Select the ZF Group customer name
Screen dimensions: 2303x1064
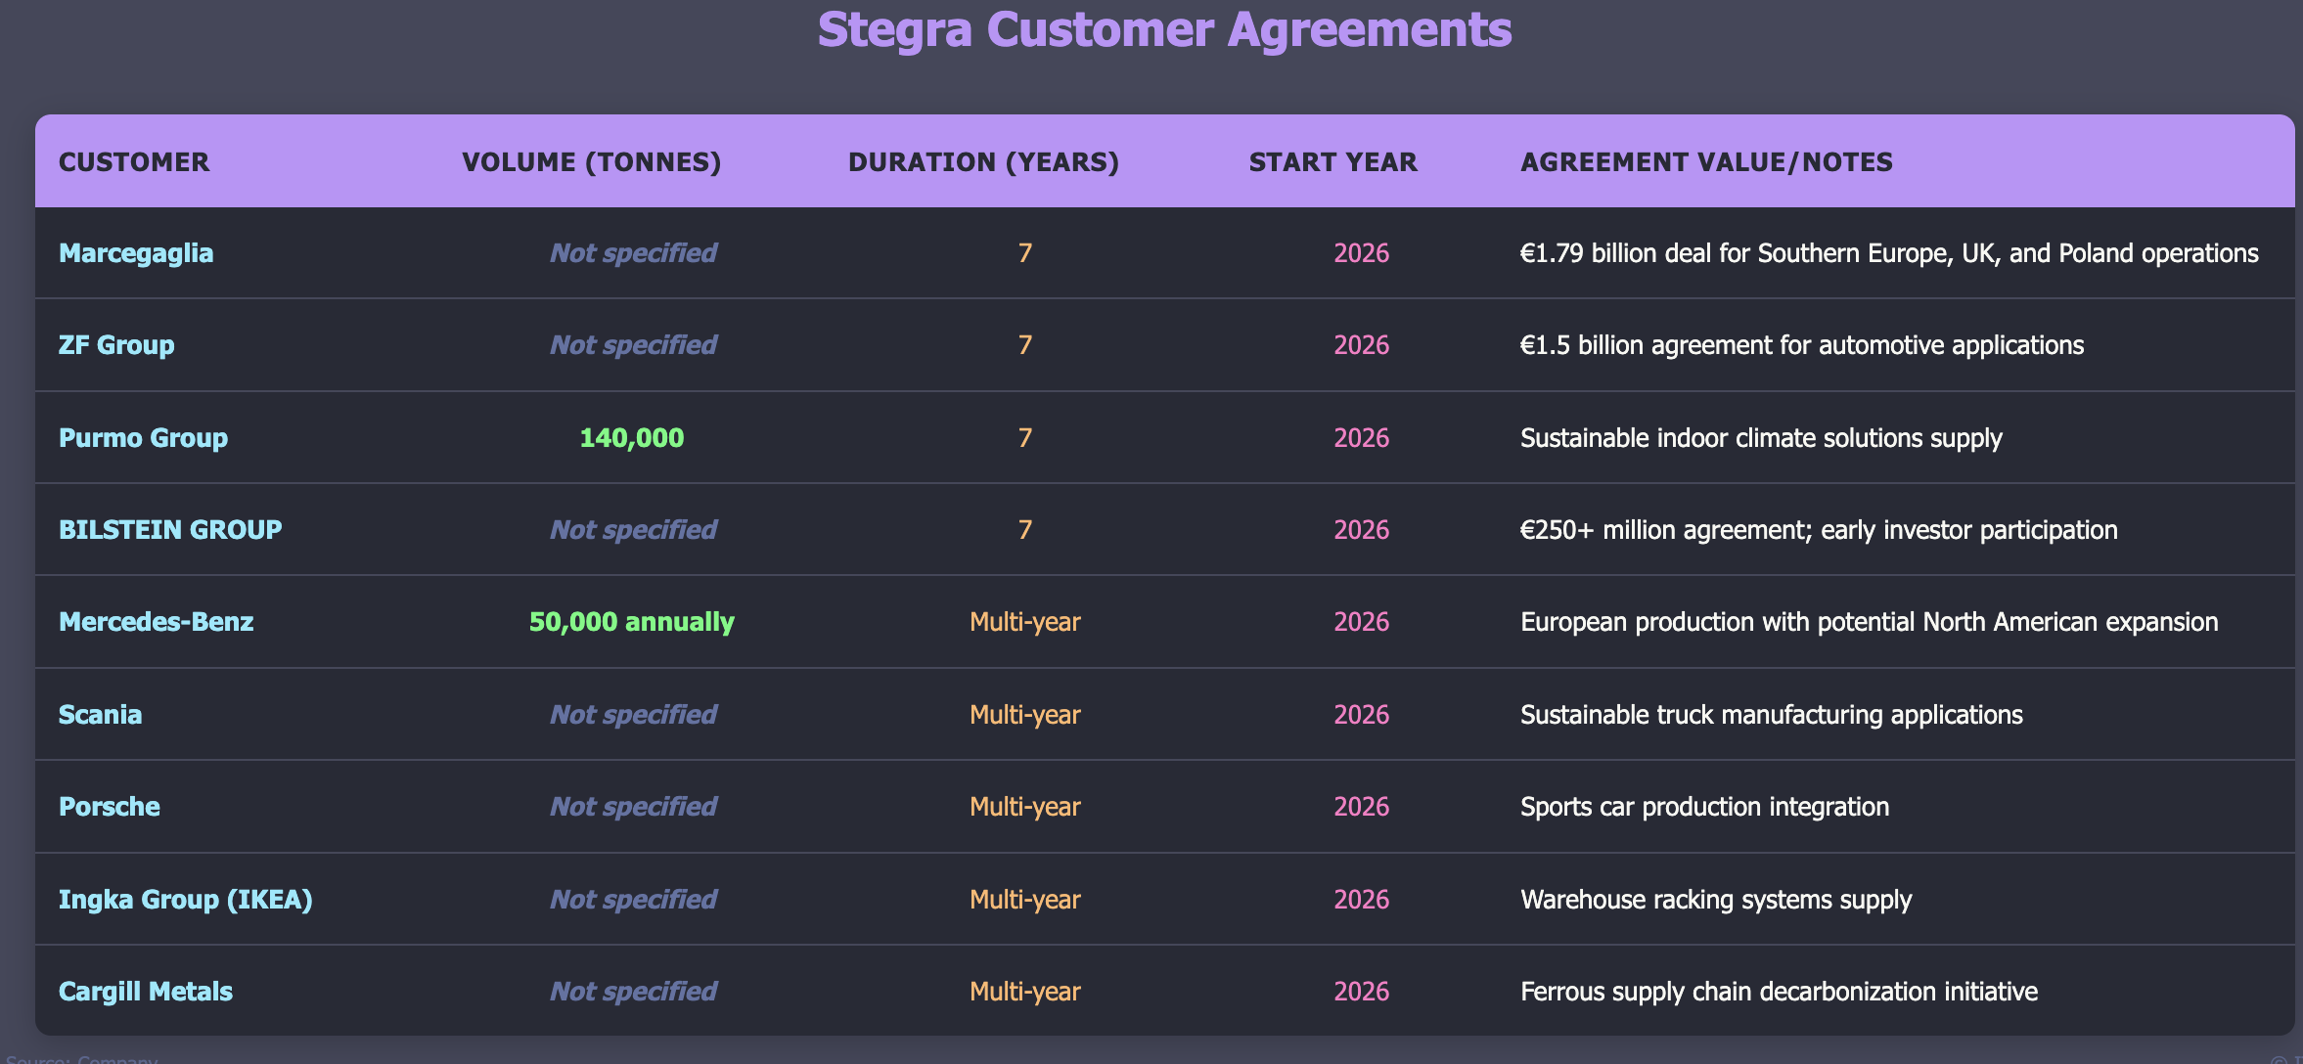[116, 345]
